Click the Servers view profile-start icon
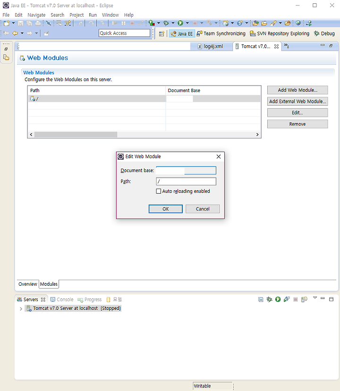This screenshot has width=340, height=391. tap(287, 299)
